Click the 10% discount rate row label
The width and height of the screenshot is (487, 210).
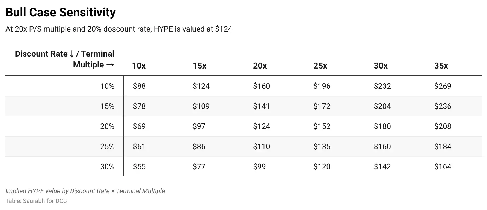pyautogui.click(x=107, y=86)
